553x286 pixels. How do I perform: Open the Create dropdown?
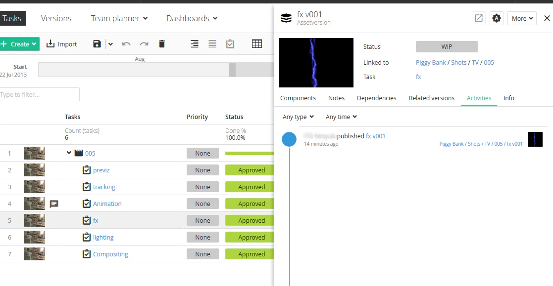(19, 44)
